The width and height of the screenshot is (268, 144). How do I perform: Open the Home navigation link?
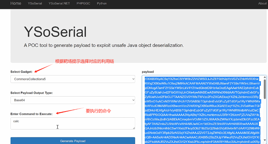point(16,3)
